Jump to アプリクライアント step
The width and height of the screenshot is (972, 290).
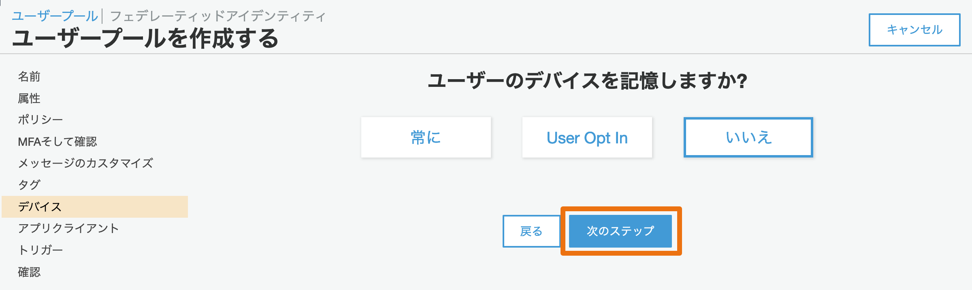(68, 228)
